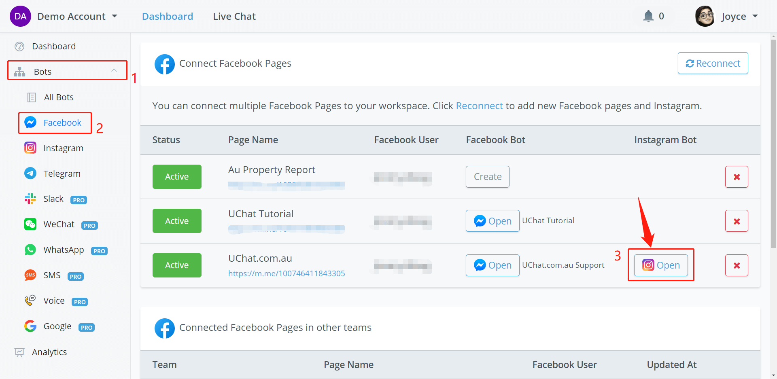Open the m.me/100746411843305 link
This screenshot has height=379, width=777.
pos(287,273)
